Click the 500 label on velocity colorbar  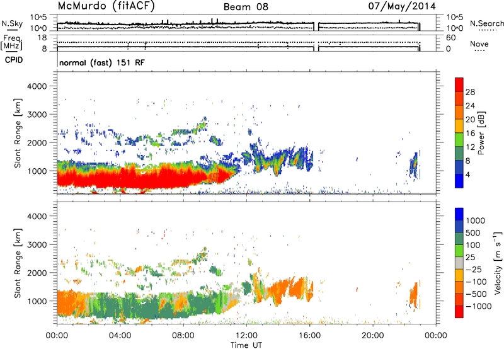(x=473, y=233)
